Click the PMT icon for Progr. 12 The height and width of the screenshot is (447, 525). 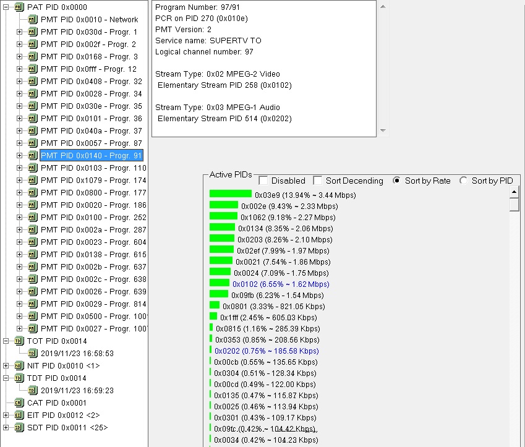point(33,69)
